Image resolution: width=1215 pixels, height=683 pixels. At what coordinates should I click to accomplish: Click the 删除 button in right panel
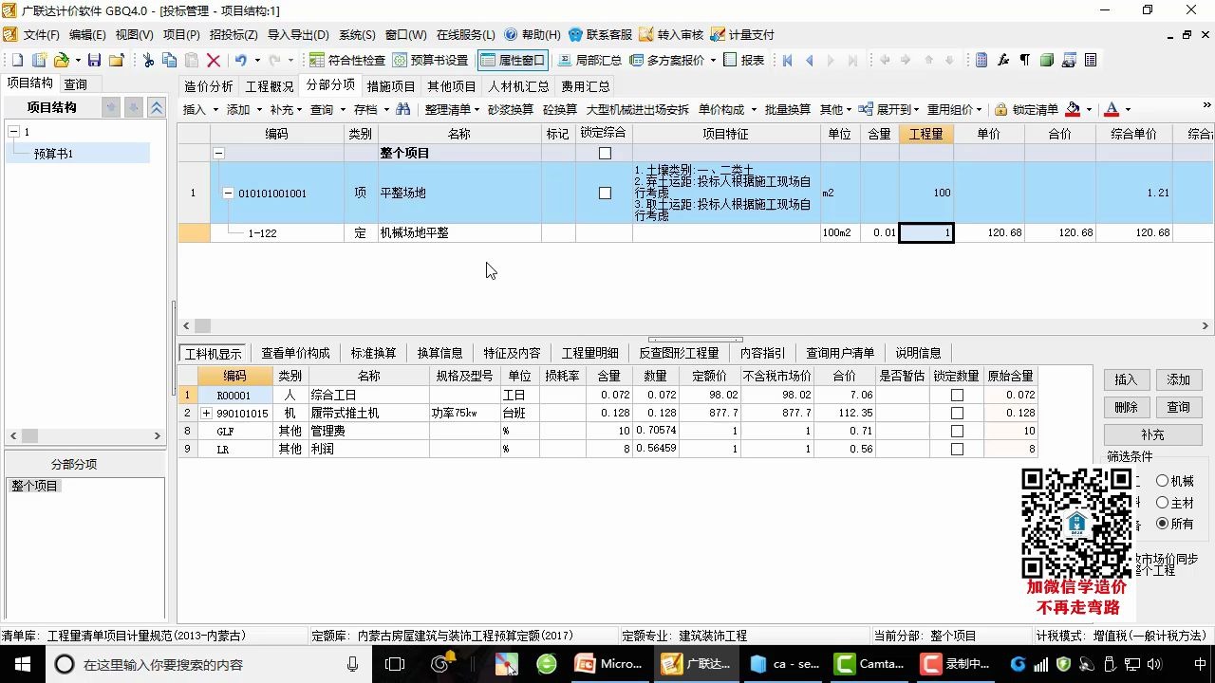point(1126,407)
